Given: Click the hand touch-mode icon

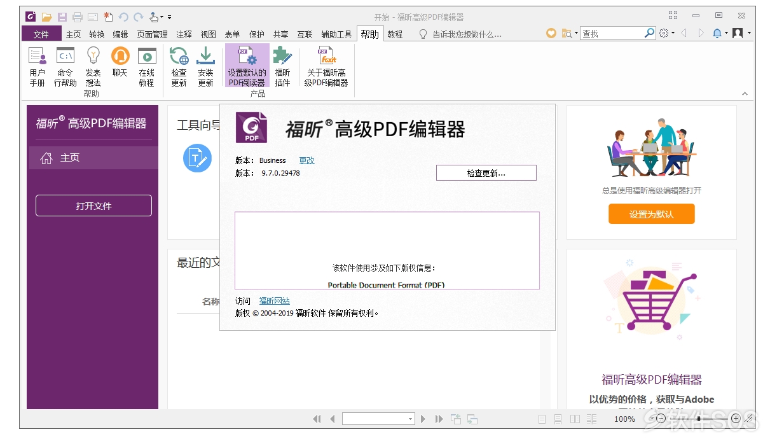Looking at the screenshot, I should [x=153, y=17].
